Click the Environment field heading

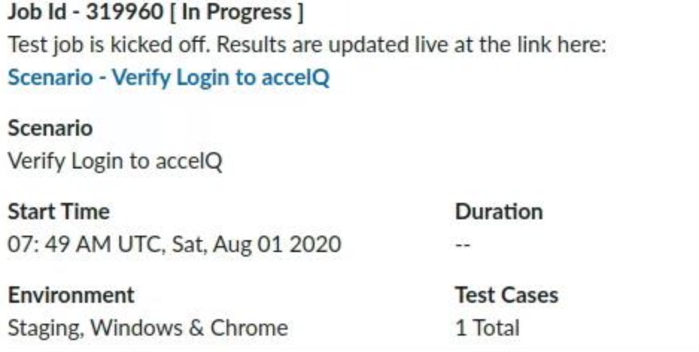(x=72, y=295)
